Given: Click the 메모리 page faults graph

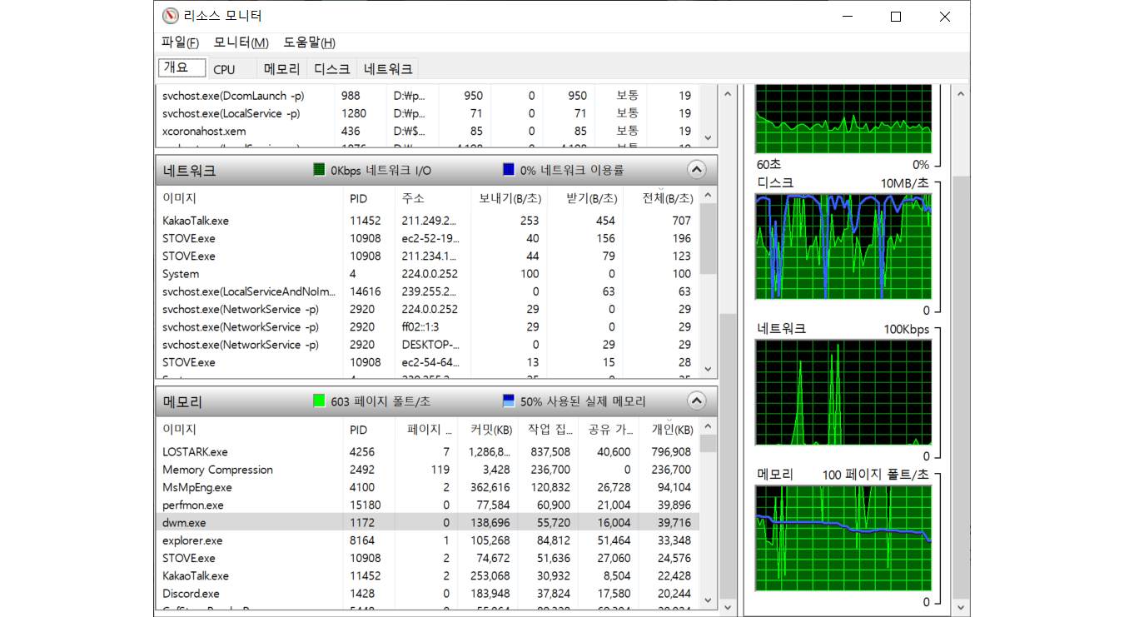Looking at the screenshot, I should coord(843,538).
